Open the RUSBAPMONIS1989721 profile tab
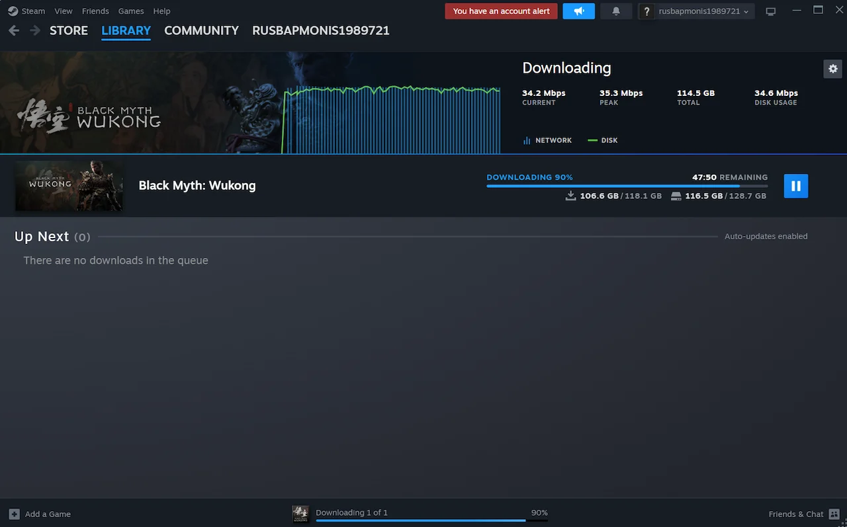 (x=321, y=30)
